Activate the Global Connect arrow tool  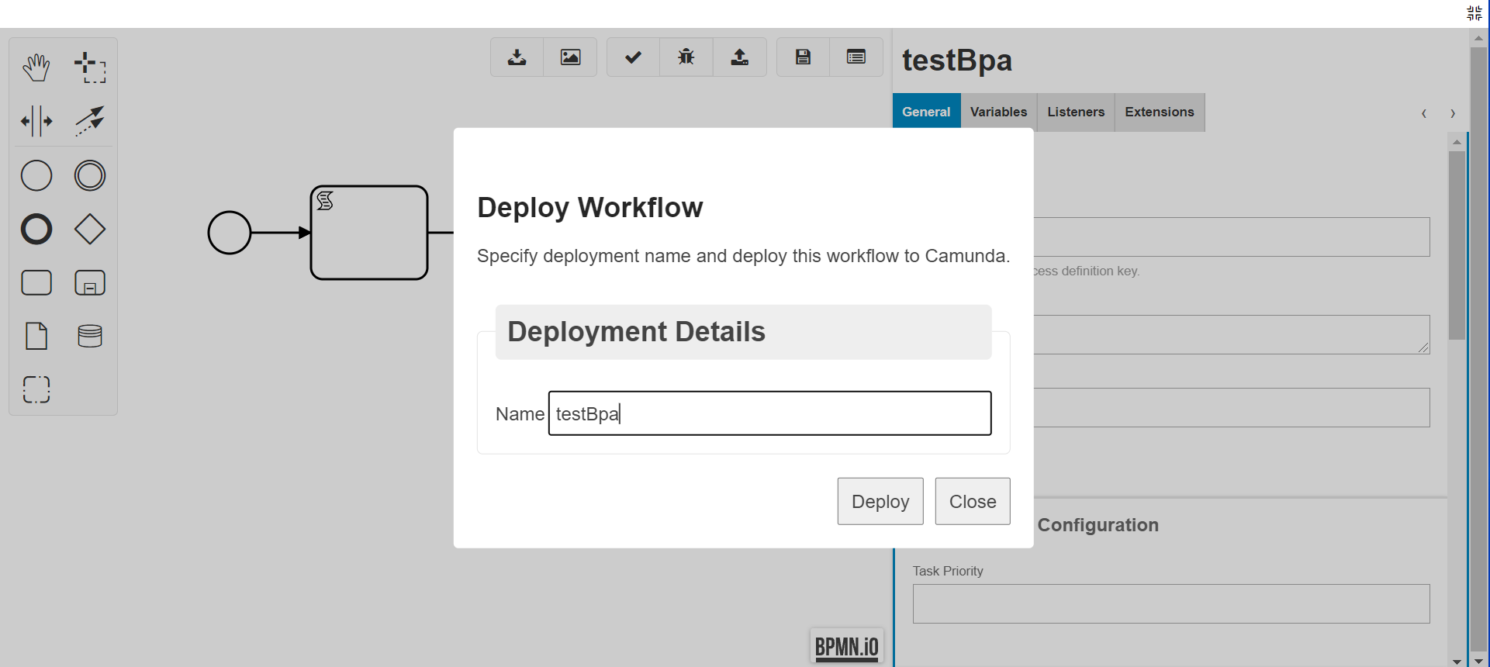coord(90,122)
